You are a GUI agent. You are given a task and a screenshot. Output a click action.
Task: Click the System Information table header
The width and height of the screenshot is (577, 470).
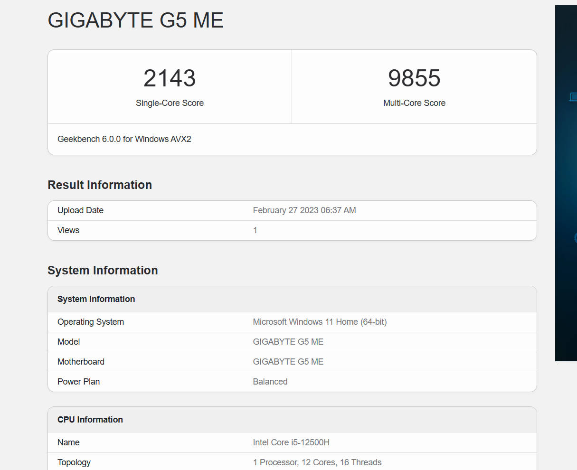point(96,299)
